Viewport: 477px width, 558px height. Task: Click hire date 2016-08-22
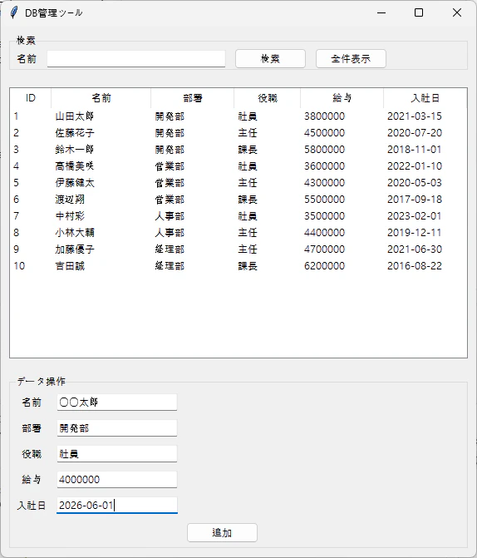click(x=415, y=266)
